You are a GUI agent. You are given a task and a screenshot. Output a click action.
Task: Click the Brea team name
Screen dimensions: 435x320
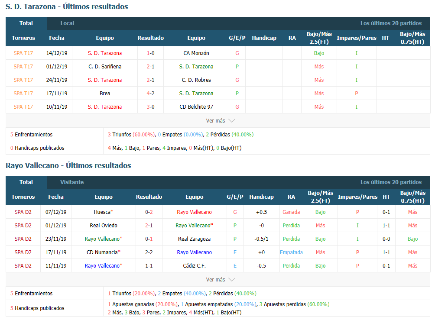(105, 94)
